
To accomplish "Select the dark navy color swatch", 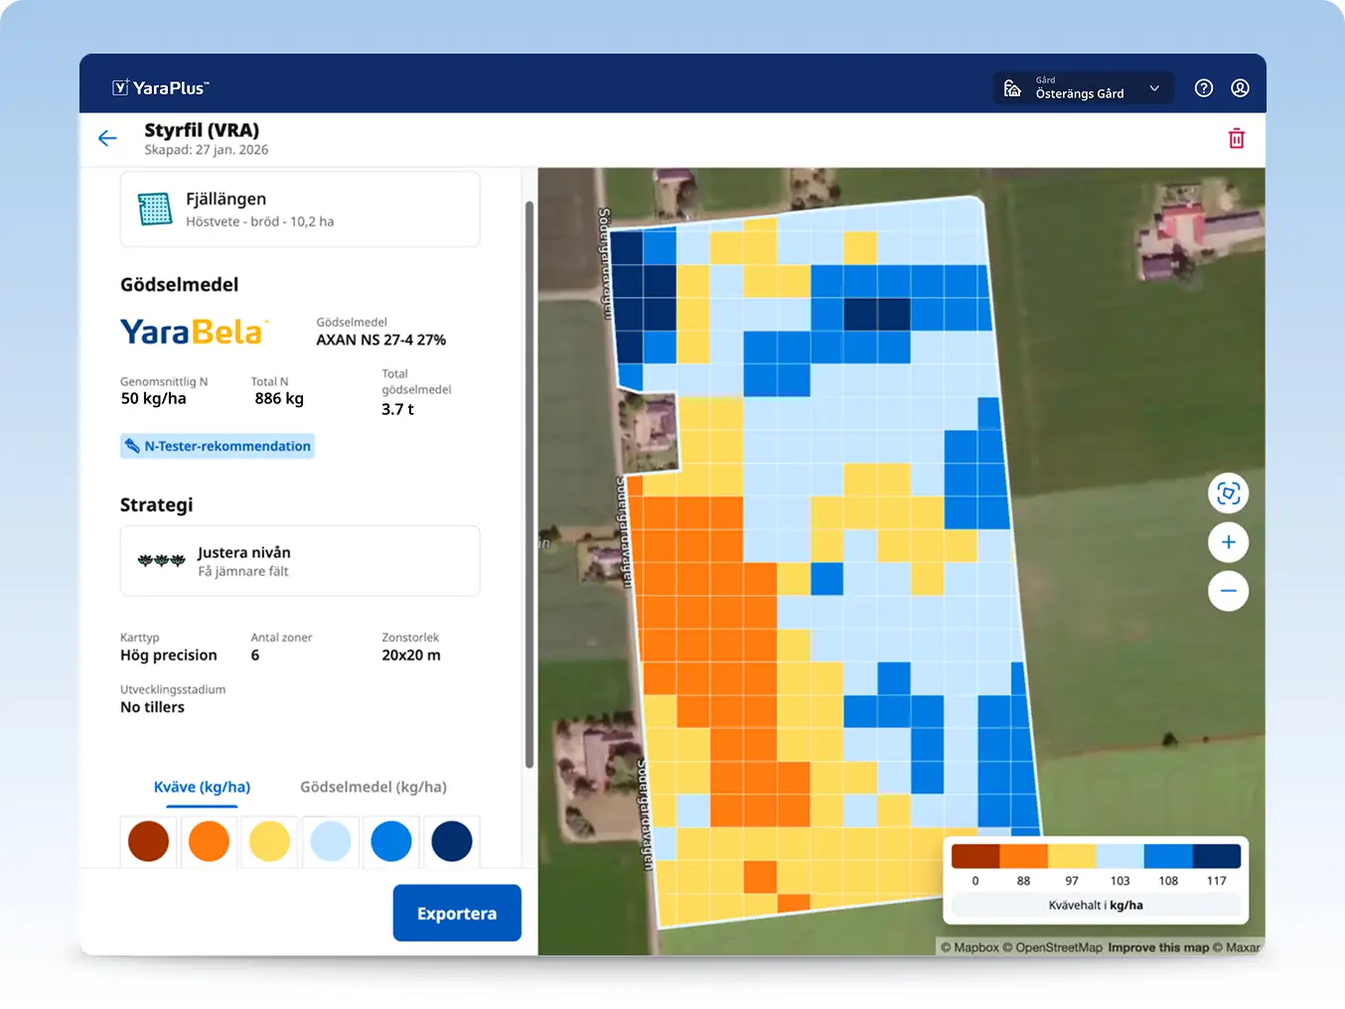I will tap(451, 841).
